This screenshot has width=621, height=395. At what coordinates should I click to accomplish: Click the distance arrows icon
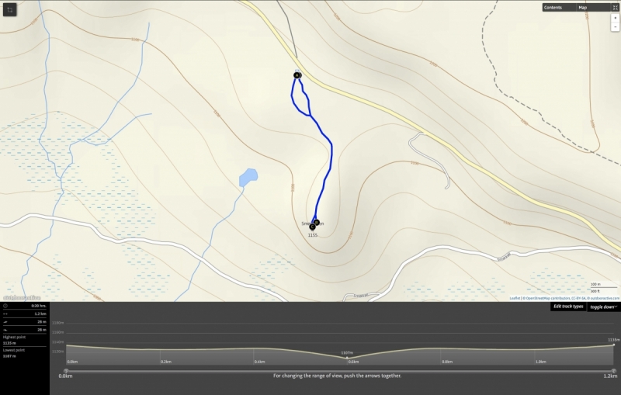[5, 314]
